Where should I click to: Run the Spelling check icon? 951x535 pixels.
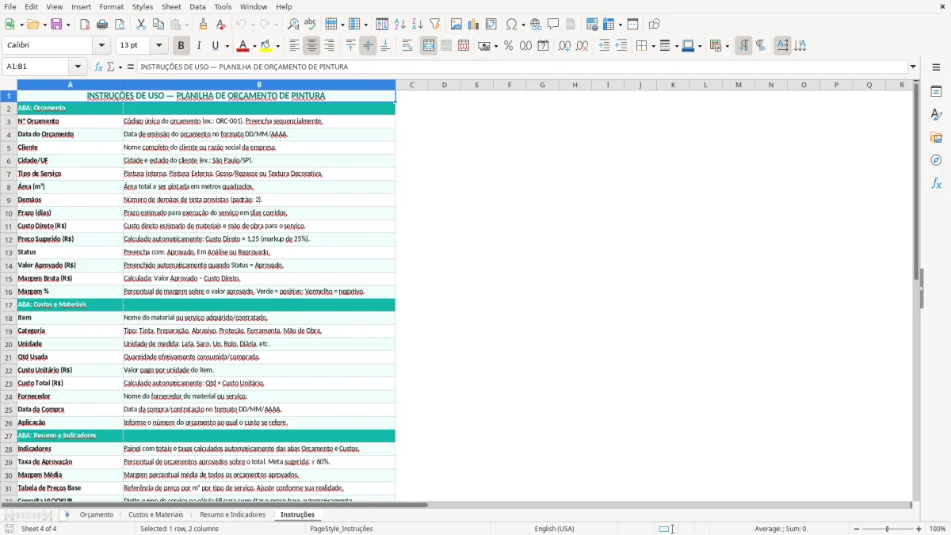click(310, 25)
